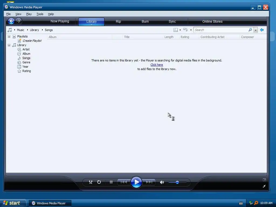Click the Music breadcrumb
This screenshot has height=207, width=276.
pos(20,30)
